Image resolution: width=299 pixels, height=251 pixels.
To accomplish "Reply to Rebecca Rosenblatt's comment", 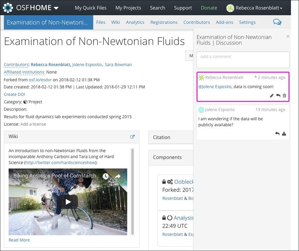I will pos(278,95).
